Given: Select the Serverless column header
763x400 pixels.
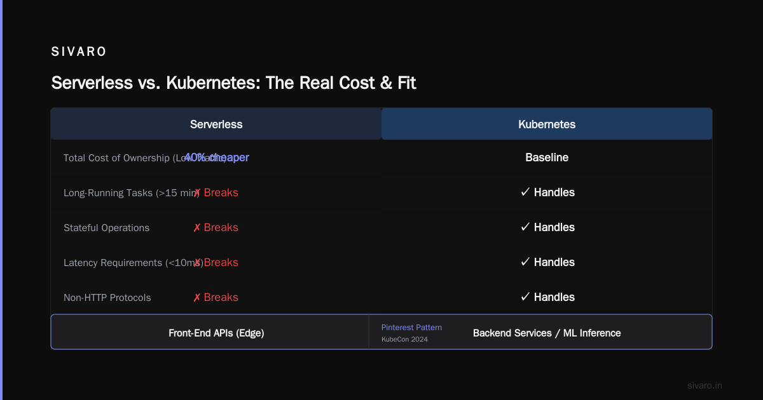Looking at the screenshot, I should coord(216,124).
